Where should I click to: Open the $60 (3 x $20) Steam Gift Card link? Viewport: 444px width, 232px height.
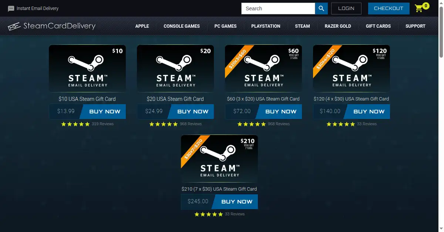coord(263,99)
